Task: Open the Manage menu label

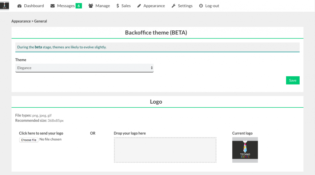Action: [103, 6]
